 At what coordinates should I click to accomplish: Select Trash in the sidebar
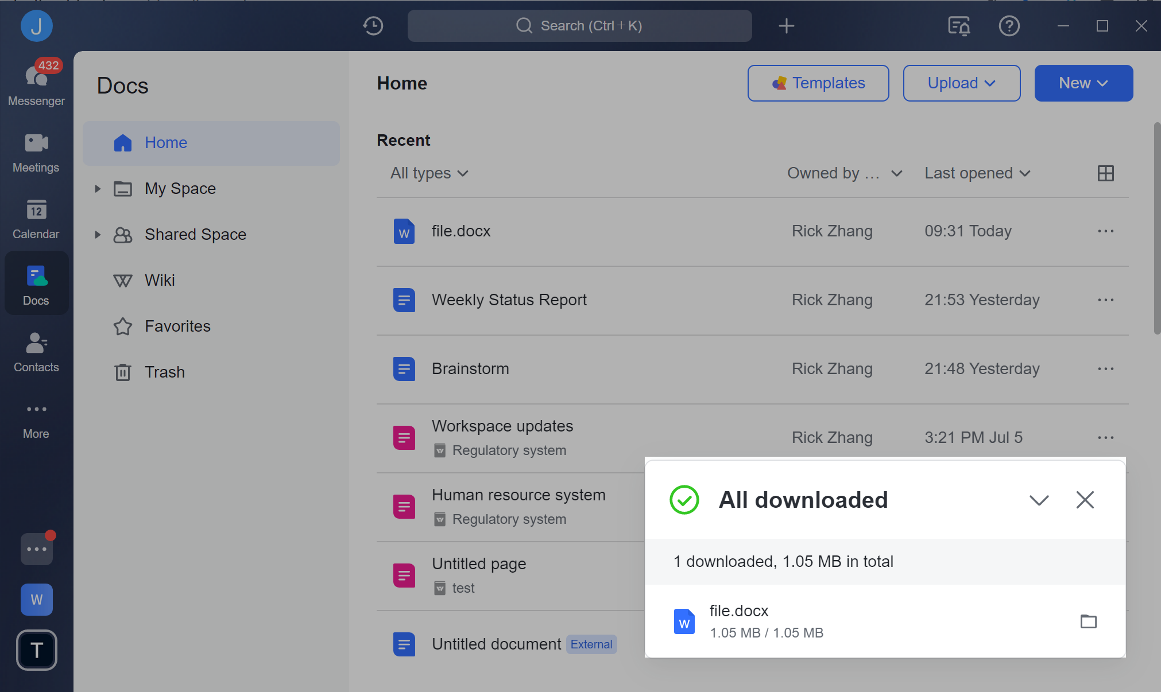(x=164, y=372)
